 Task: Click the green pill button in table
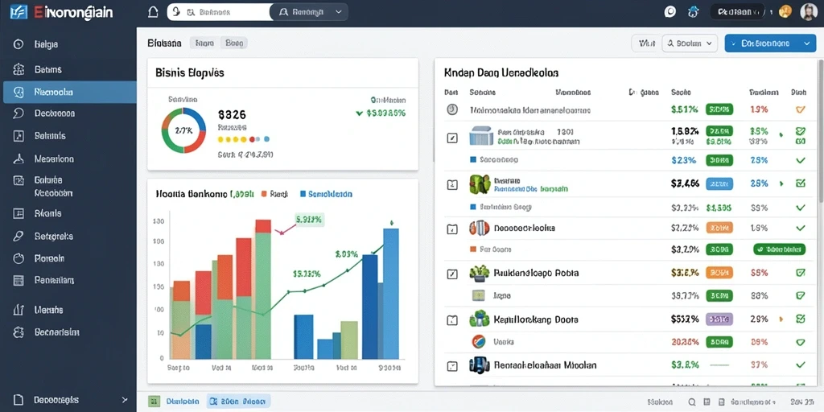tap(779, 249)
